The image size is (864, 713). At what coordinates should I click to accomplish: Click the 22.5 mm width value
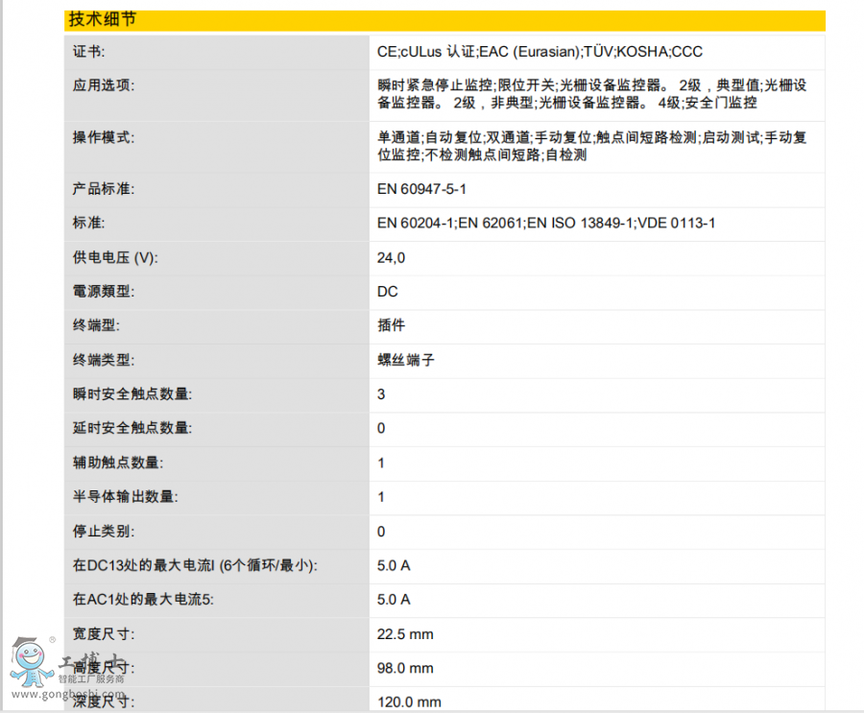pyautogui.click(x=405, y=633)
